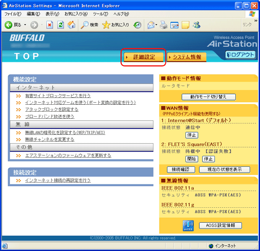Click the BUFFALO logo
Viewport: 260px width, 251px height.
pyautogui.click(x=27, y=38)
